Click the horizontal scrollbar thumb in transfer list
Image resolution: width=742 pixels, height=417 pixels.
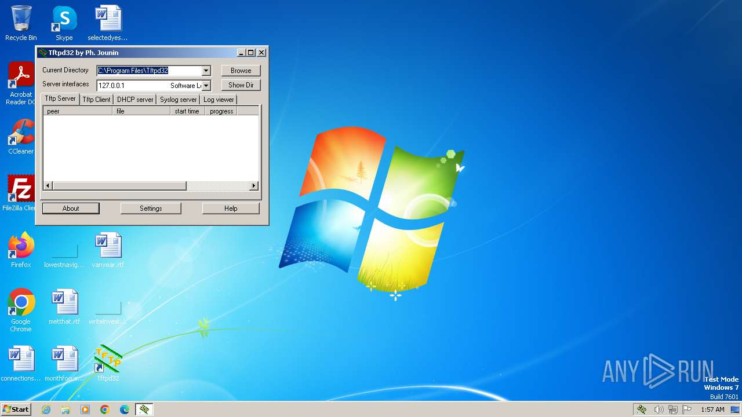point(119,186)
